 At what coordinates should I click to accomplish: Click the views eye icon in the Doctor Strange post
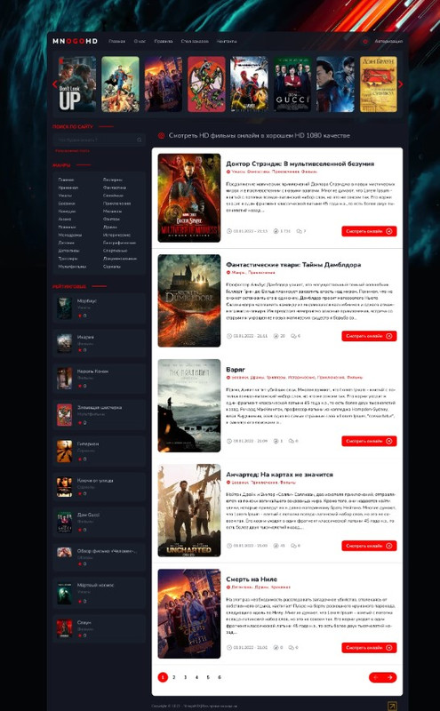tap(276, 231)
